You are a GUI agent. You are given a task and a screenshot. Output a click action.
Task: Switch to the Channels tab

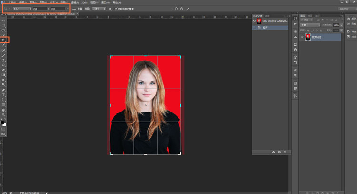310,15
